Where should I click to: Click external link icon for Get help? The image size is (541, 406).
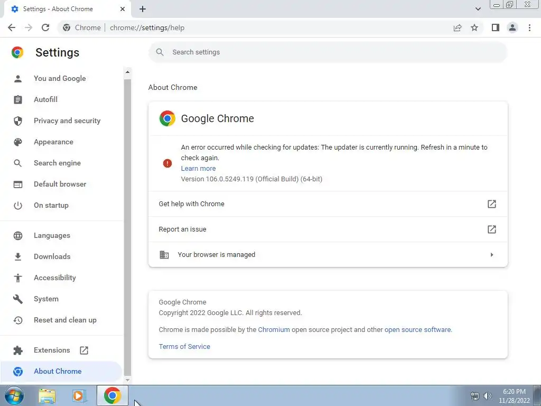click(x=492, y=204)
